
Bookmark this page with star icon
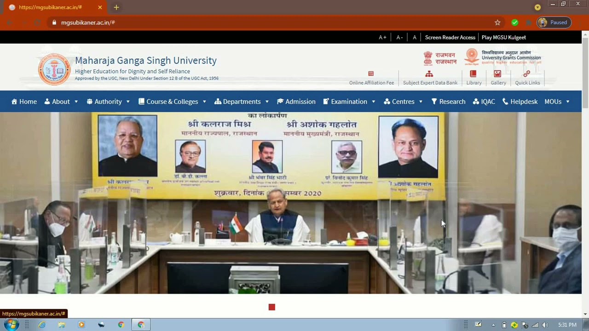[x=497, y=23]
